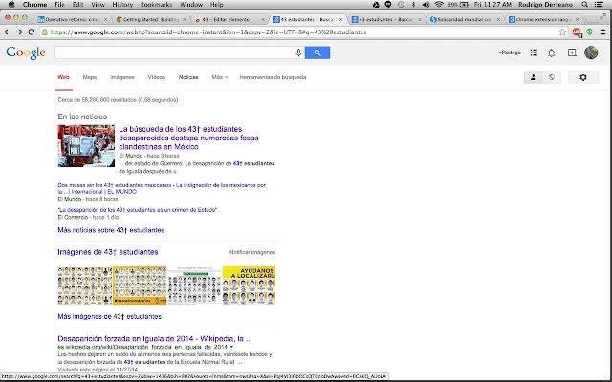Reload the page with refresh icon
Screen dimensions: 612x382
click(32, 32)
